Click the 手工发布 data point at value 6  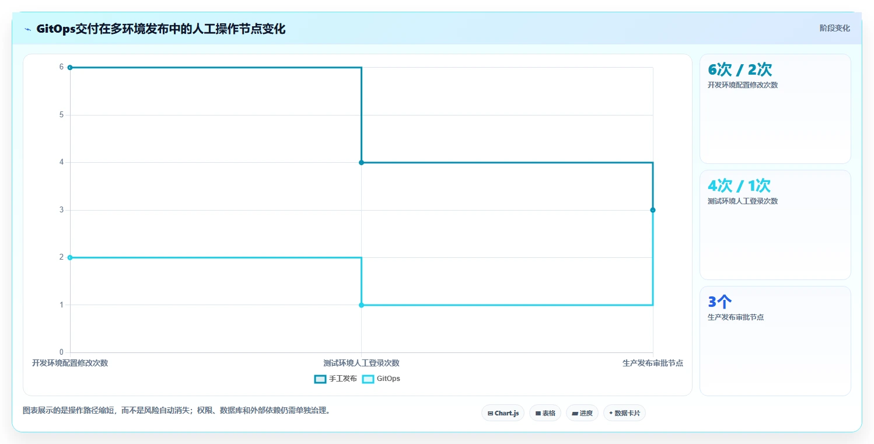(70, 68)
